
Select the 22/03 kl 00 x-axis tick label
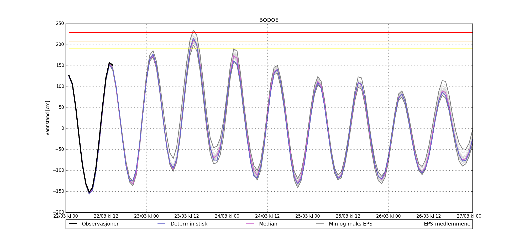tap(66, 216)
